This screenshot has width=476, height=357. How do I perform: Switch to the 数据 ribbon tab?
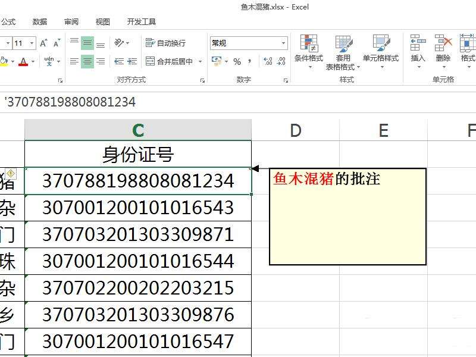point(39,22)
